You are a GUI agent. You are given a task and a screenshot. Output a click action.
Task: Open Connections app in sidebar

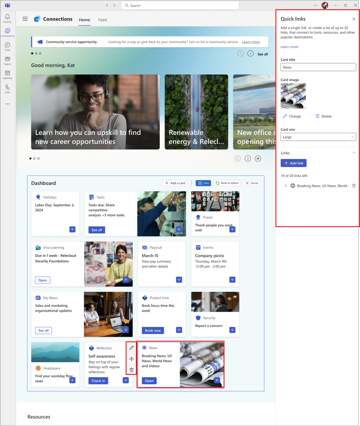click(7, 32)
